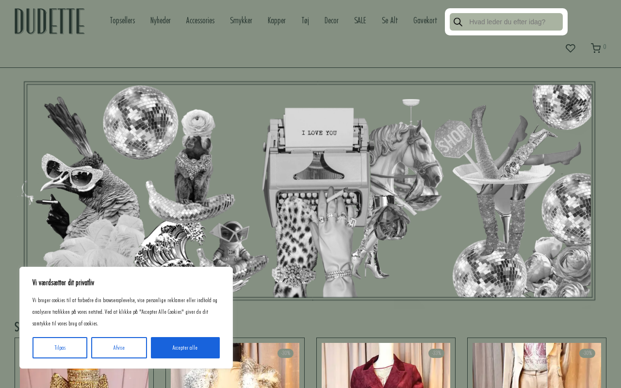Open the Topsellers menu item

[x=122, y=20]
